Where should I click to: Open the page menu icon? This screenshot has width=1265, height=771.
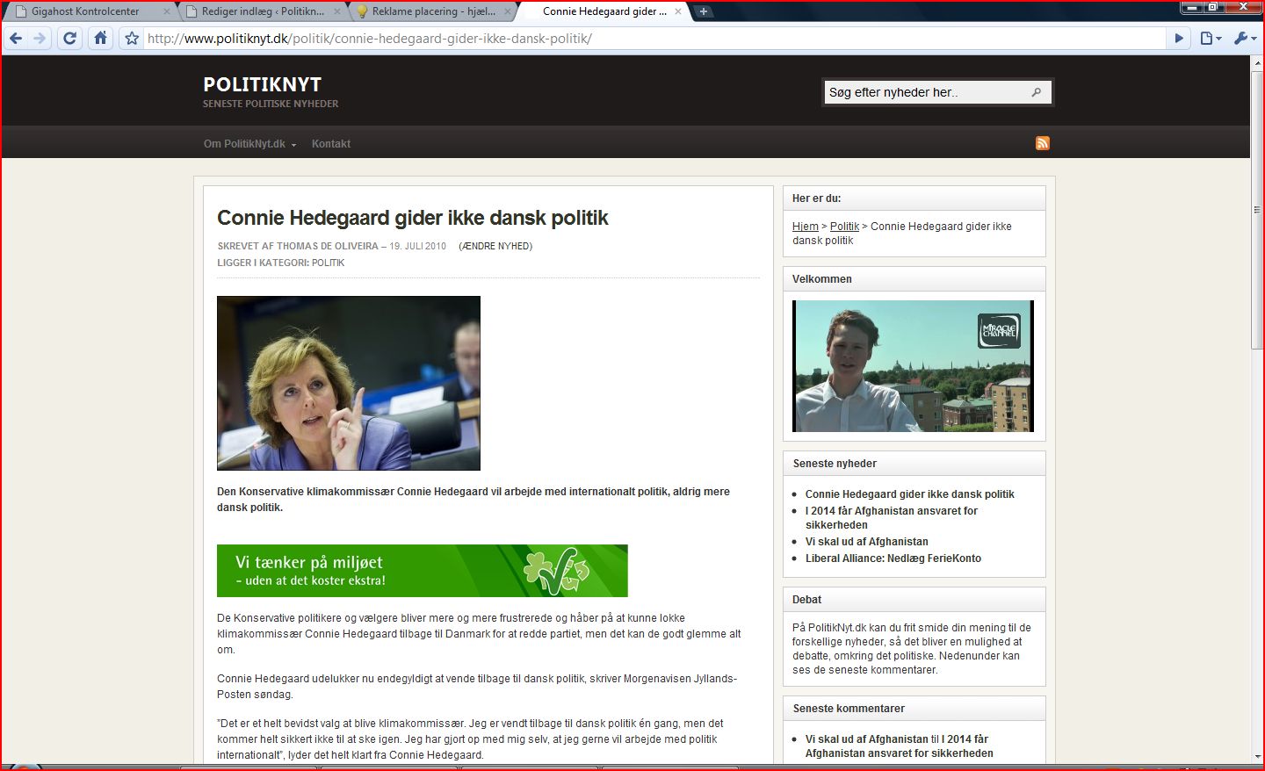click(x=1211, y=38)
